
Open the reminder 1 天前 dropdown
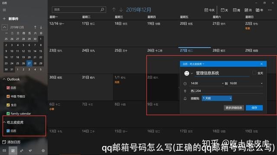217,98
